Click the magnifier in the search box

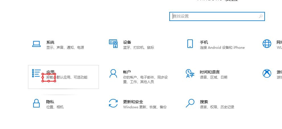point(260,16)
